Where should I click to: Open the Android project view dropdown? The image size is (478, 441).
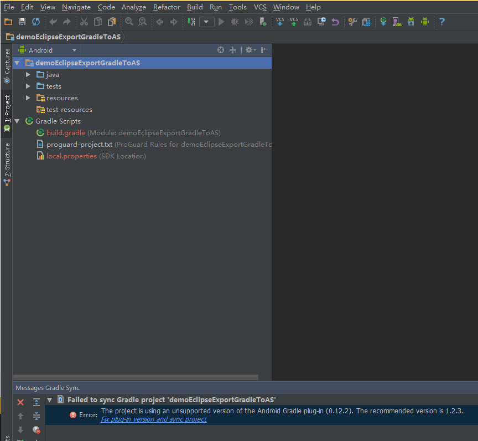point(47,50)
